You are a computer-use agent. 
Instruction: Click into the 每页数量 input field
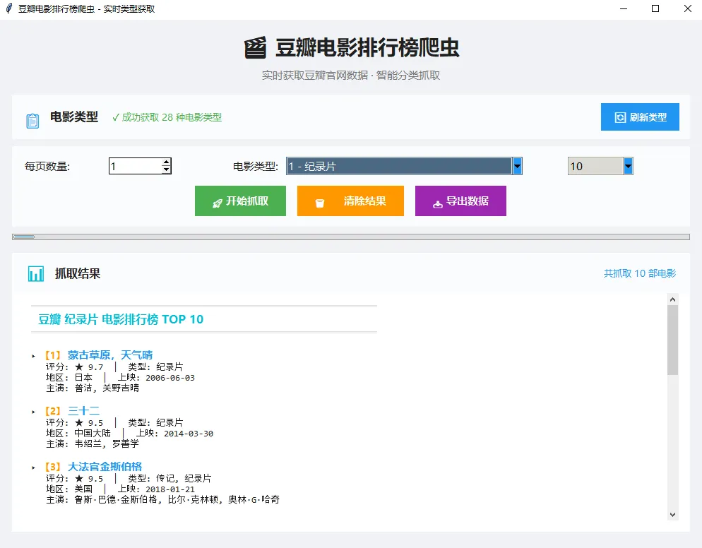[135, 166]
